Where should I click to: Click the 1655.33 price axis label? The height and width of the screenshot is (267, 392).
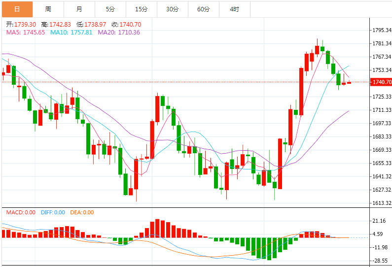point(382,163)
